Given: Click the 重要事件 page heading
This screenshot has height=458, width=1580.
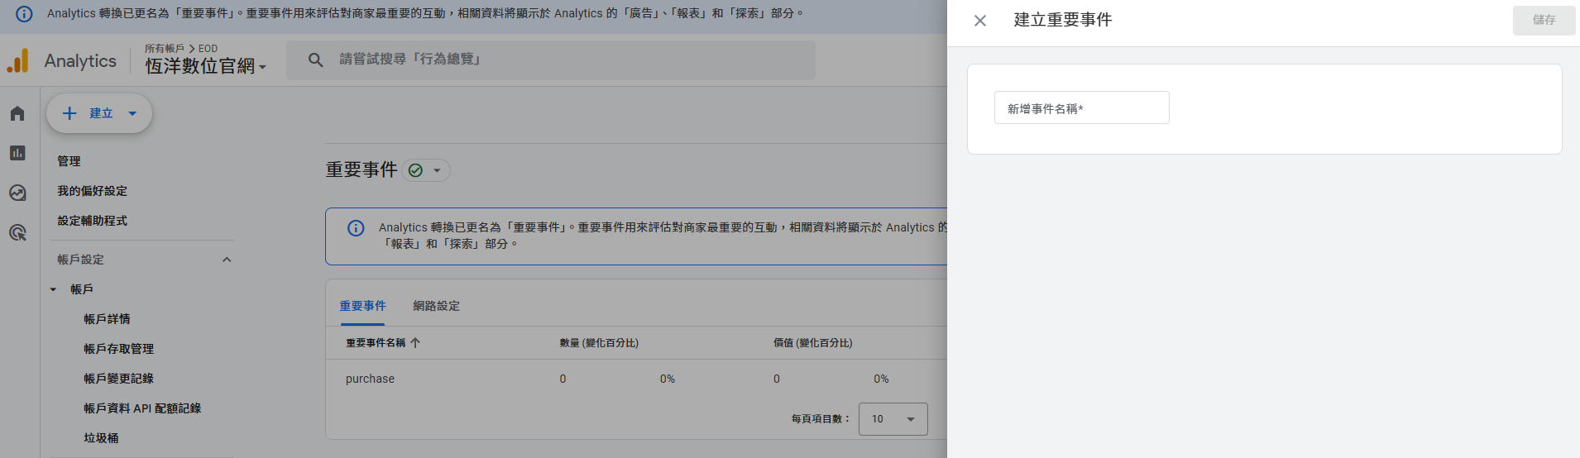Looking at the screenshot, I should [361, 169].
